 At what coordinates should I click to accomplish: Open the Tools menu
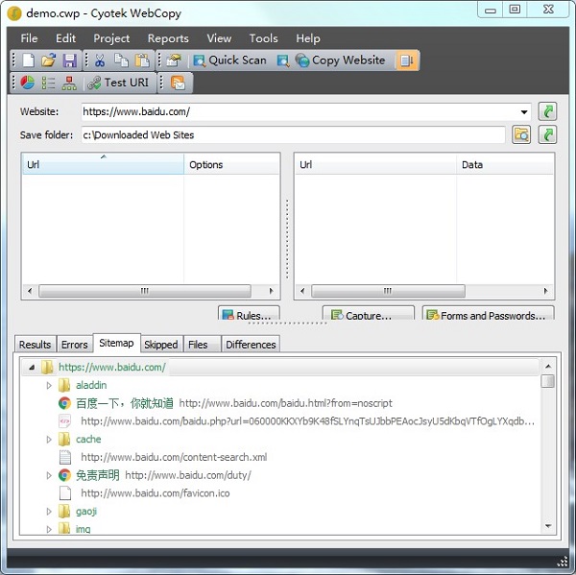click(263, 38)
